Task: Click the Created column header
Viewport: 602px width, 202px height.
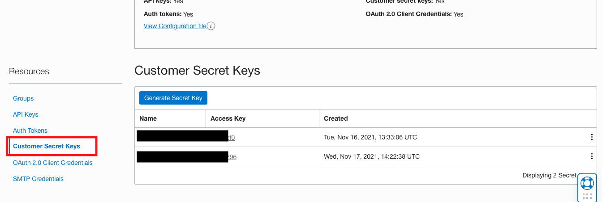Action: tap(336, 118)
